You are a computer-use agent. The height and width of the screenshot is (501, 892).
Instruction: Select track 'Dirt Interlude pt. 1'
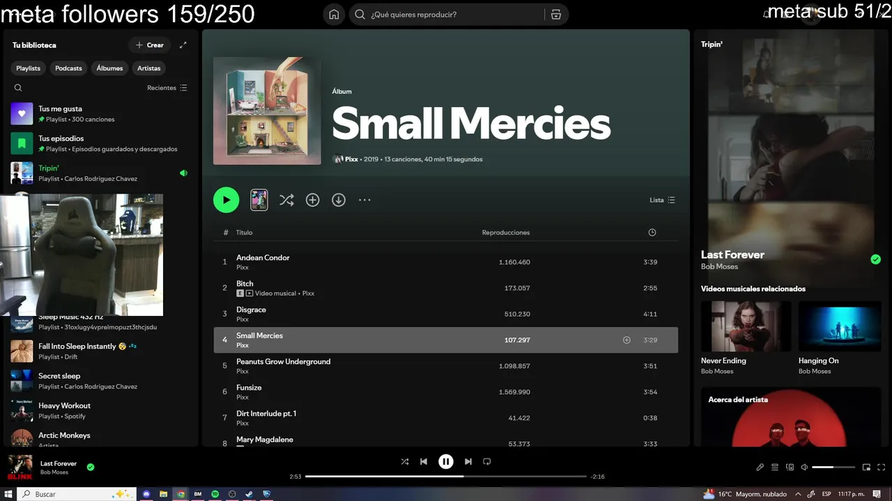click(446, 418)
